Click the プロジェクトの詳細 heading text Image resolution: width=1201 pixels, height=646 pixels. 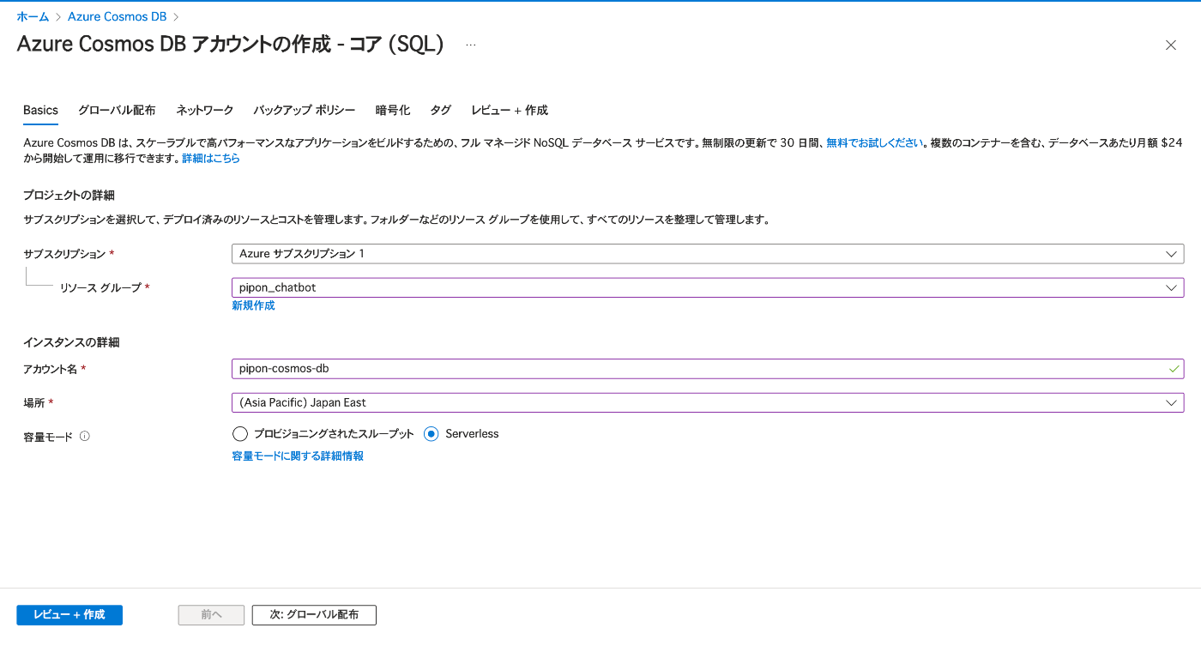click(x=69, y=196)
